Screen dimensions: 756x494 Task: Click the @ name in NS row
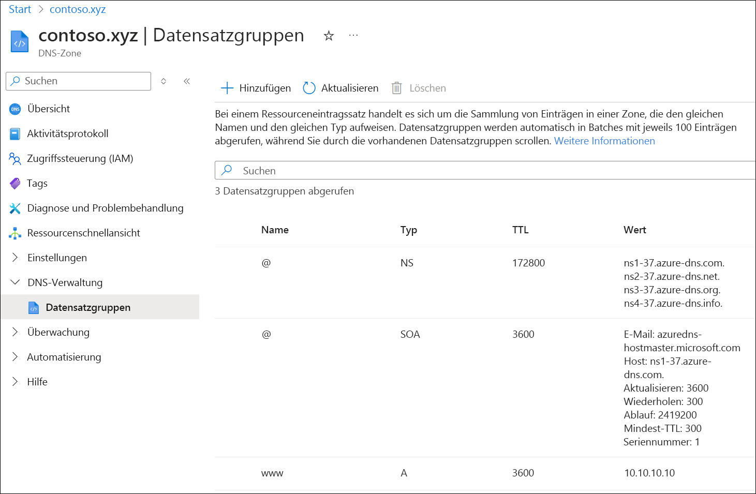point(266,263)
